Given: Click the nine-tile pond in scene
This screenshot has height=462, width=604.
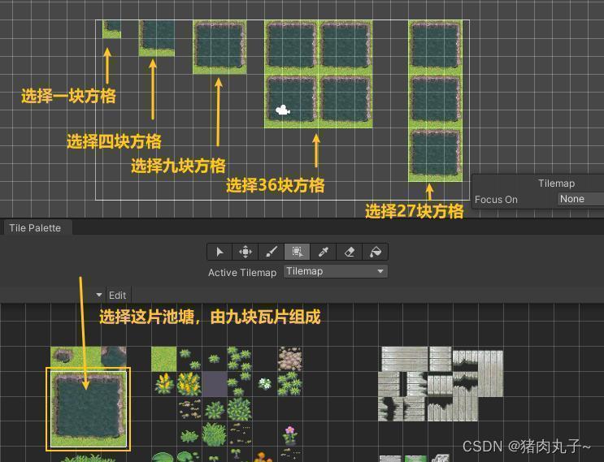Looking at the screenshot, I should coord(219,47).
